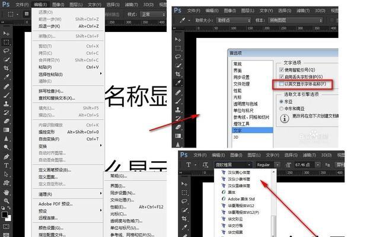Select Quick Selection tool in Edit-menu window

pos(6,59)
